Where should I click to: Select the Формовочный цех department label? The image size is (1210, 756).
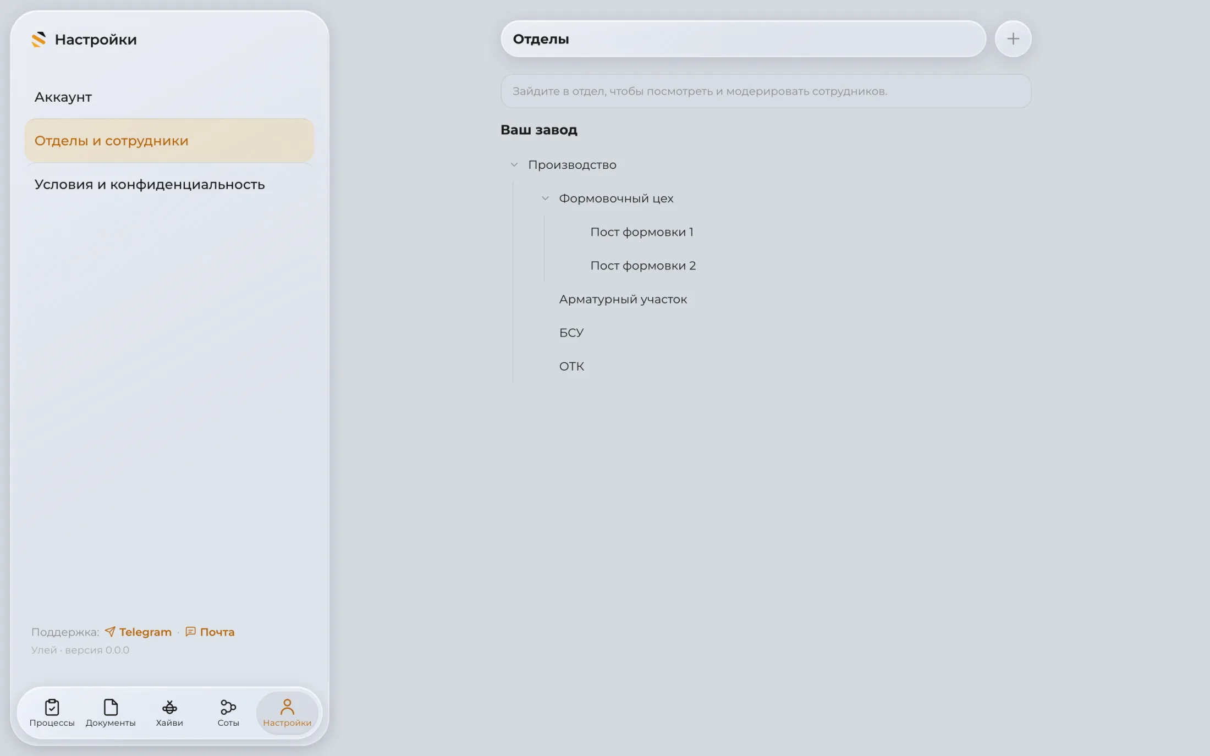click(616, 198)
